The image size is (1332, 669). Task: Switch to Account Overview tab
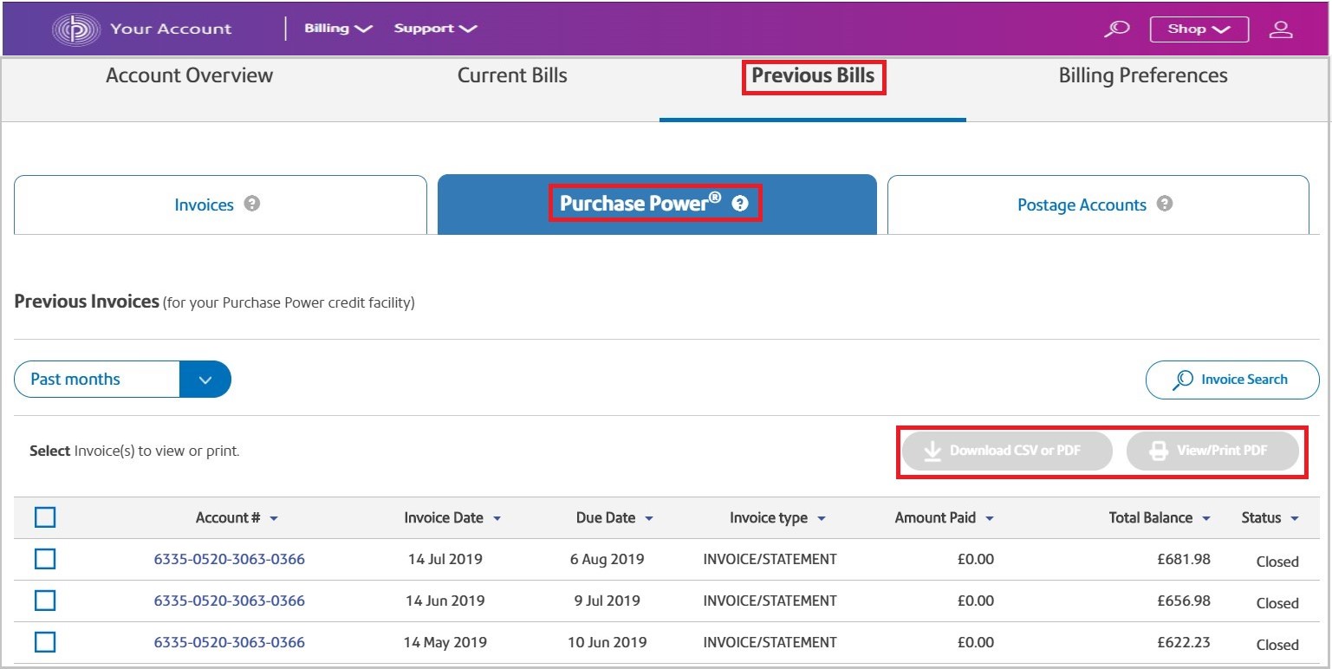189,75
